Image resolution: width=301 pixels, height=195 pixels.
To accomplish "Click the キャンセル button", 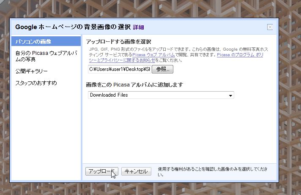I will [x=136, y=171].
